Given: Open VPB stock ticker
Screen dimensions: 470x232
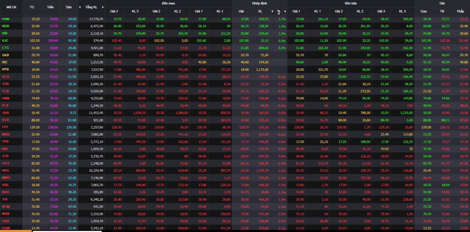Looking at the screenshot, I should 5,69.
